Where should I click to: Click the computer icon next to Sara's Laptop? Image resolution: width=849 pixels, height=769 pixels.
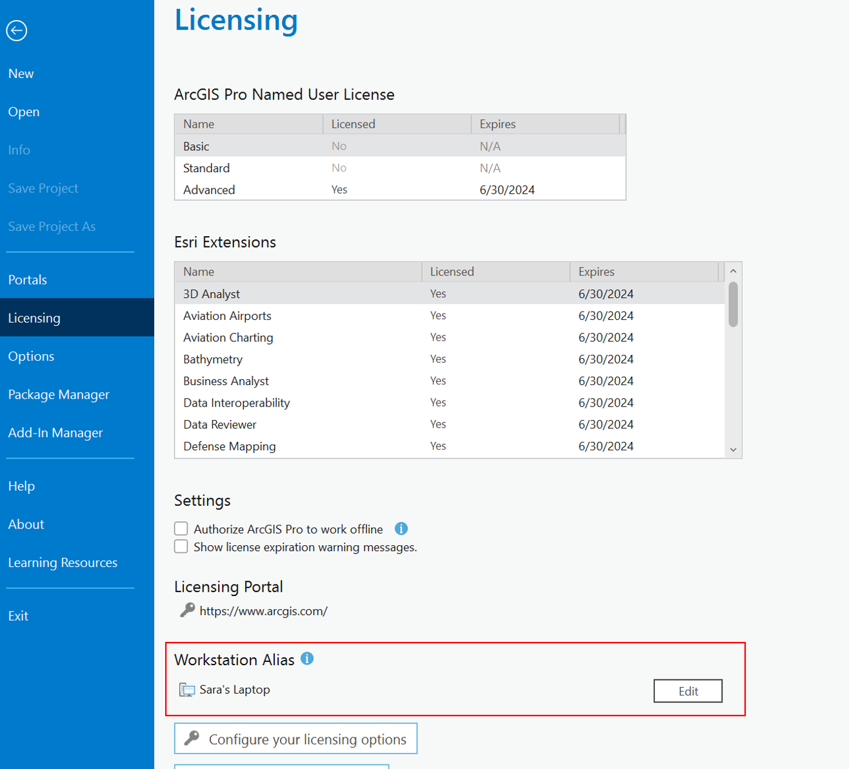pos(187,690)
